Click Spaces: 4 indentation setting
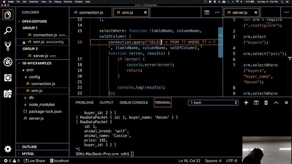Image resolution: width=292 pixels, height=164 pixels. pyautogui.click(x=213, y=161)
